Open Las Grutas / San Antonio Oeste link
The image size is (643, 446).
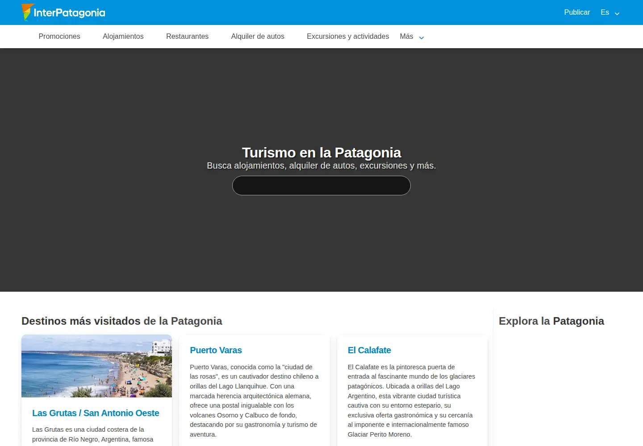tap(96, 413)
